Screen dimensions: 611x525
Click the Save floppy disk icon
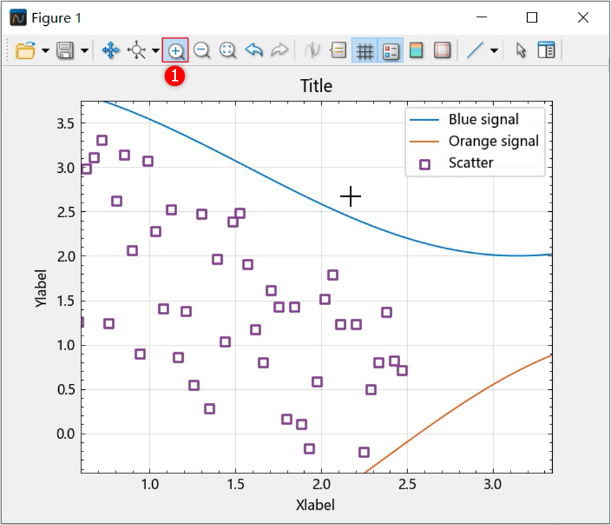(65, 51)
